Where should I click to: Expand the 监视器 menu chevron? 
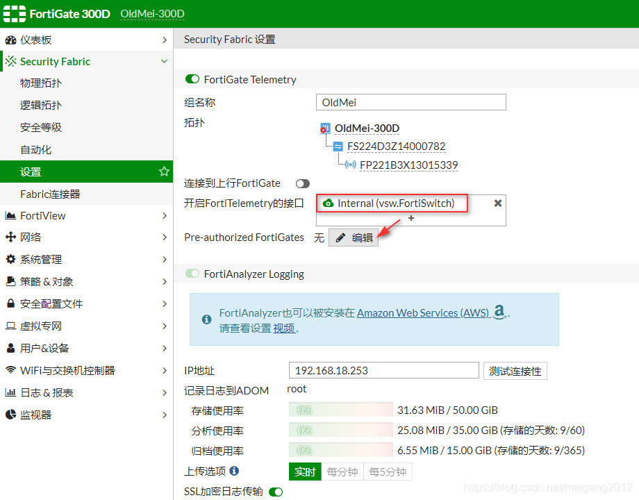(x=165, y=415)
